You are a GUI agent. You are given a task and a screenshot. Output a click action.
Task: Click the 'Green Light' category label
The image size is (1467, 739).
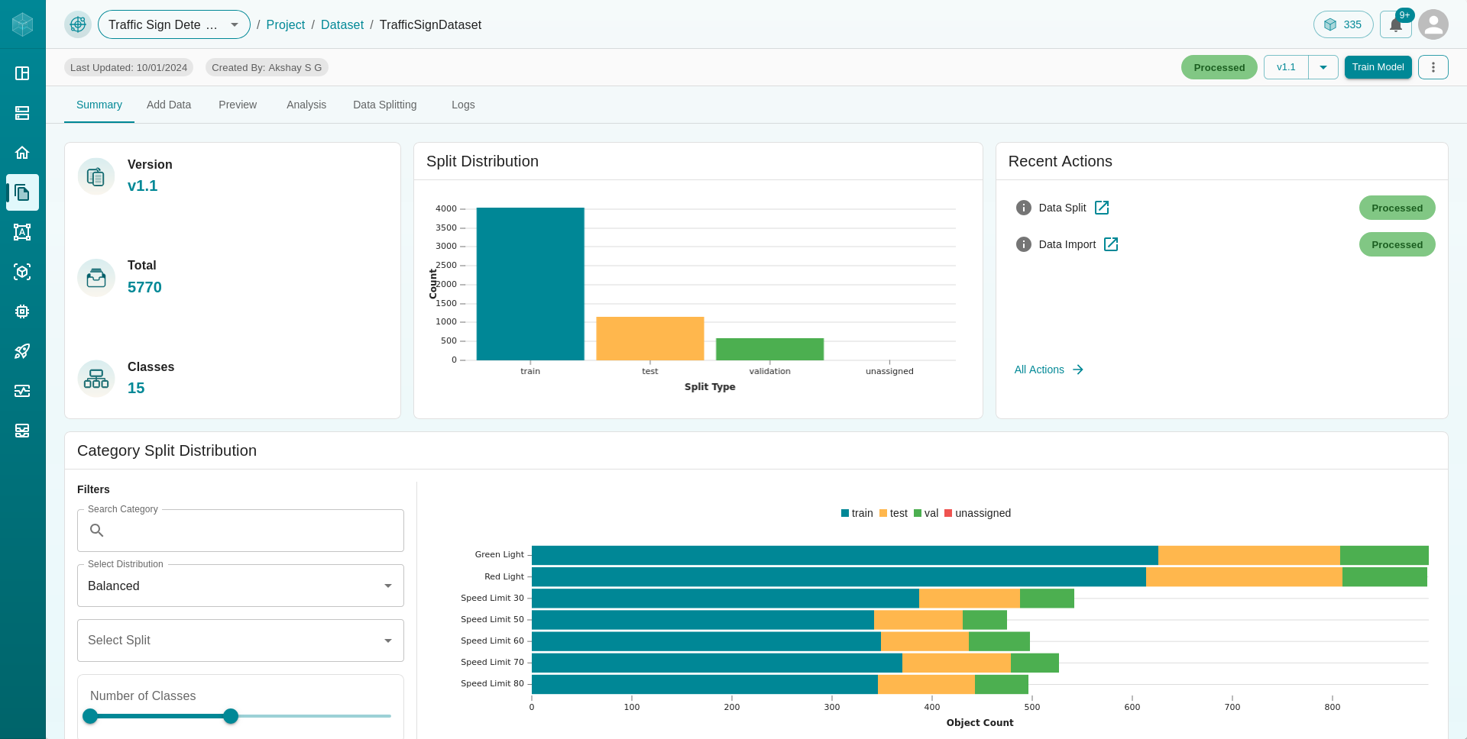pos(499,555)
